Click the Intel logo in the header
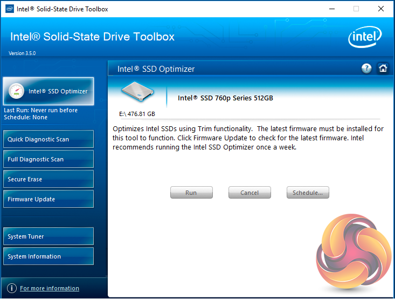Image resolution: width=395 pixels, height=299 pixels. 365,37
